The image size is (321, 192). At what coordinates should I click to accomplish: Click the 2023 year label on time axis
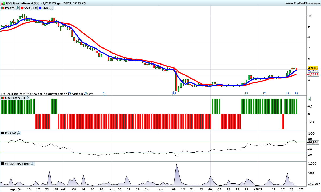coord(258,189)
